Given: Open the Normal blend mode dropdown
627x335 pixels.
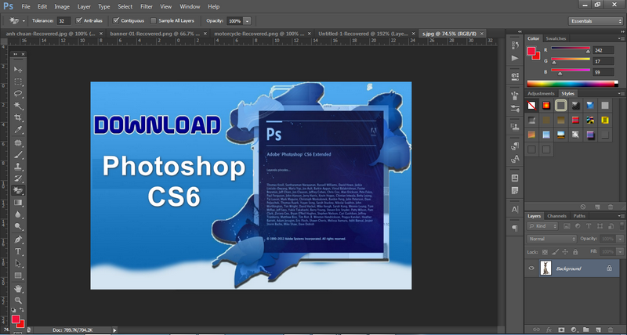Looking at the screenshot, I should tap(550, 238).
